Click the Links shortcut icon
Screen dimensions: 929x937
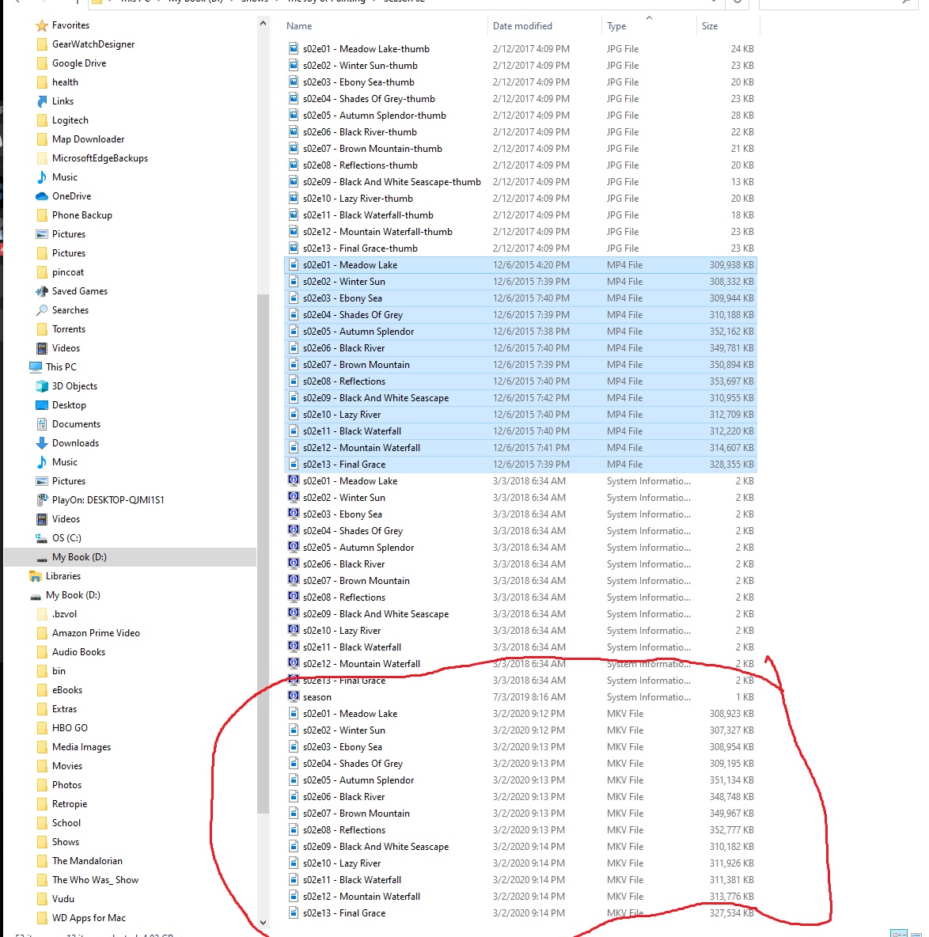point(41,101)
